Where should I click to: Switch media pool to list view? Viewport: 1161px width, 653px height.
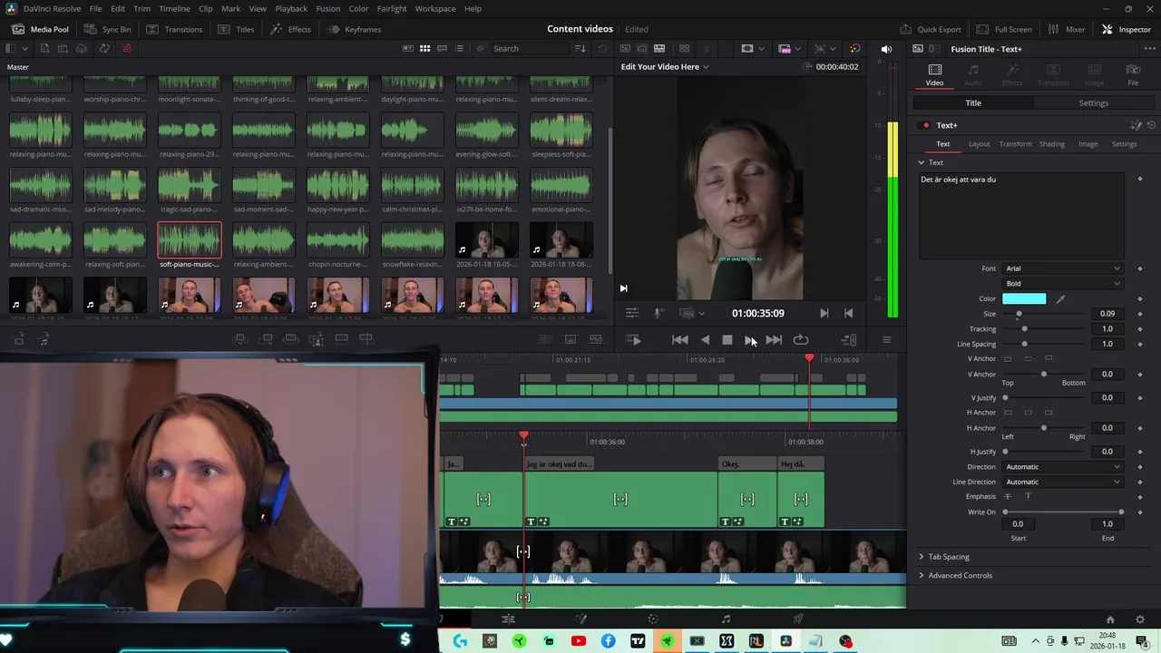pyautogui.click(x=459, y=48)
